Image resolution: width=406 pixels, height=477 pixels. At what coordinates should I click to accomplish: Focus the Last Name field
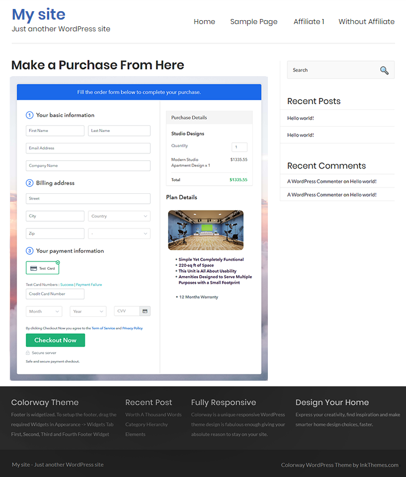point(119,131)
